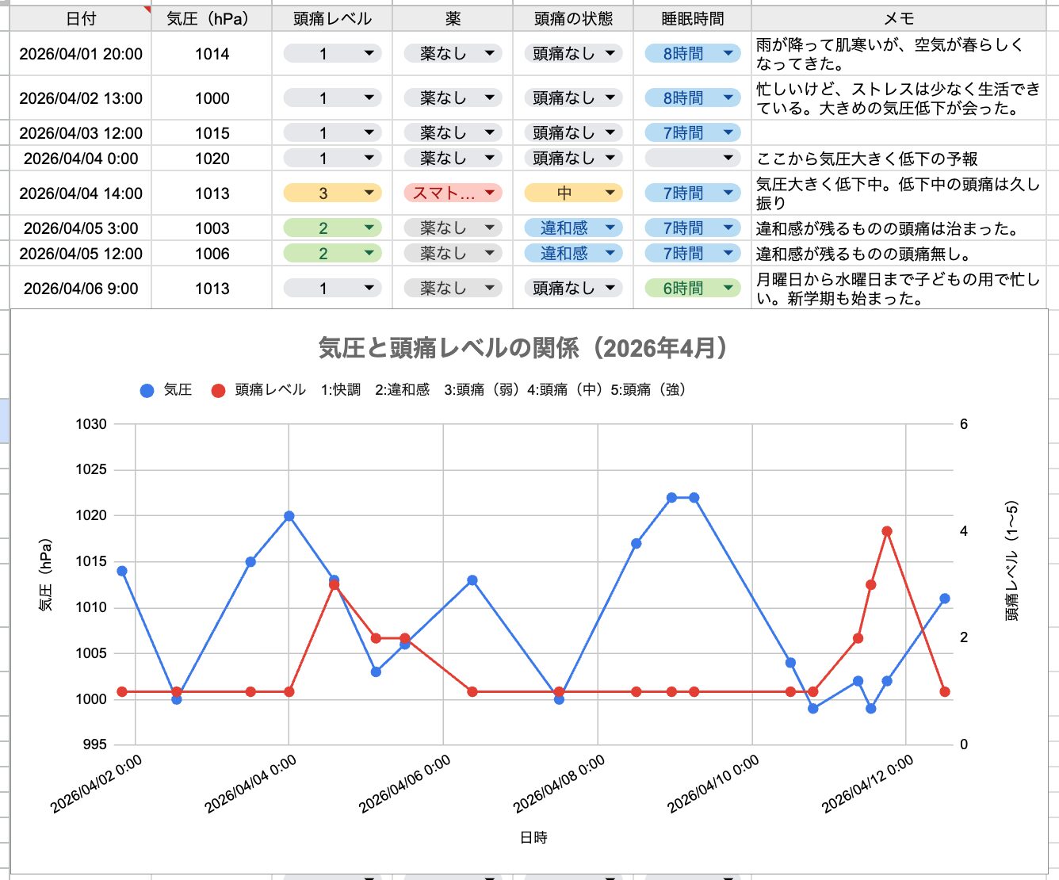Image resolution: width=1059 pixels, height=880 pixels.
Task: Click the peak blue data point near 2026/04/10
Action: coord(670,497)
